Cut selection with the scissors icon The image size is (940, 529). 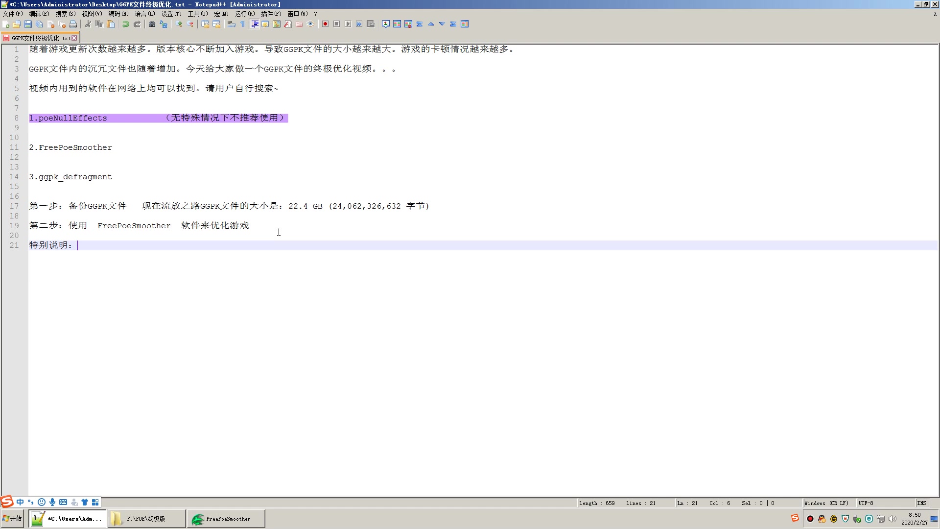point(88,24)
